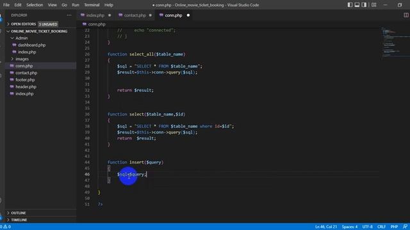Open the Edit menu
Viewport: 410px width, 230px height.
click(18, 4)
